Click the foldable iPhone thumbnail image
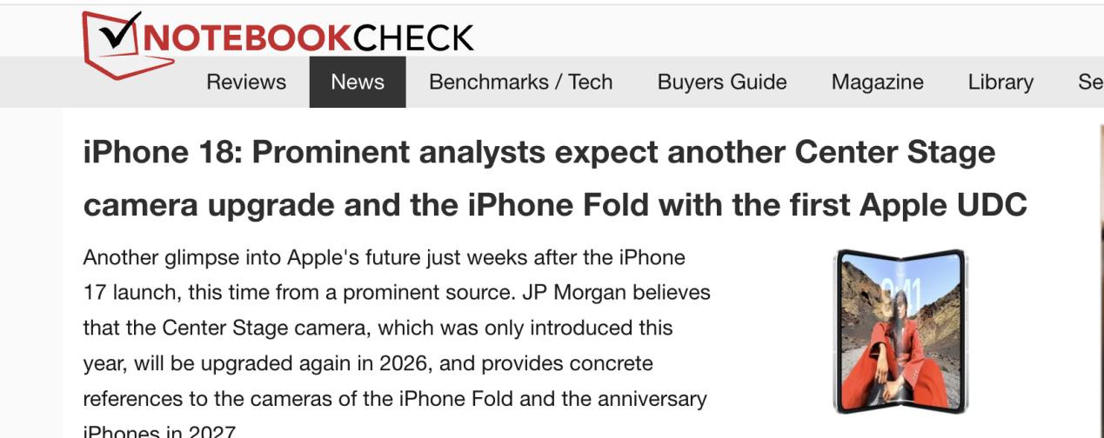The image size is (1104, 438). 900,330
